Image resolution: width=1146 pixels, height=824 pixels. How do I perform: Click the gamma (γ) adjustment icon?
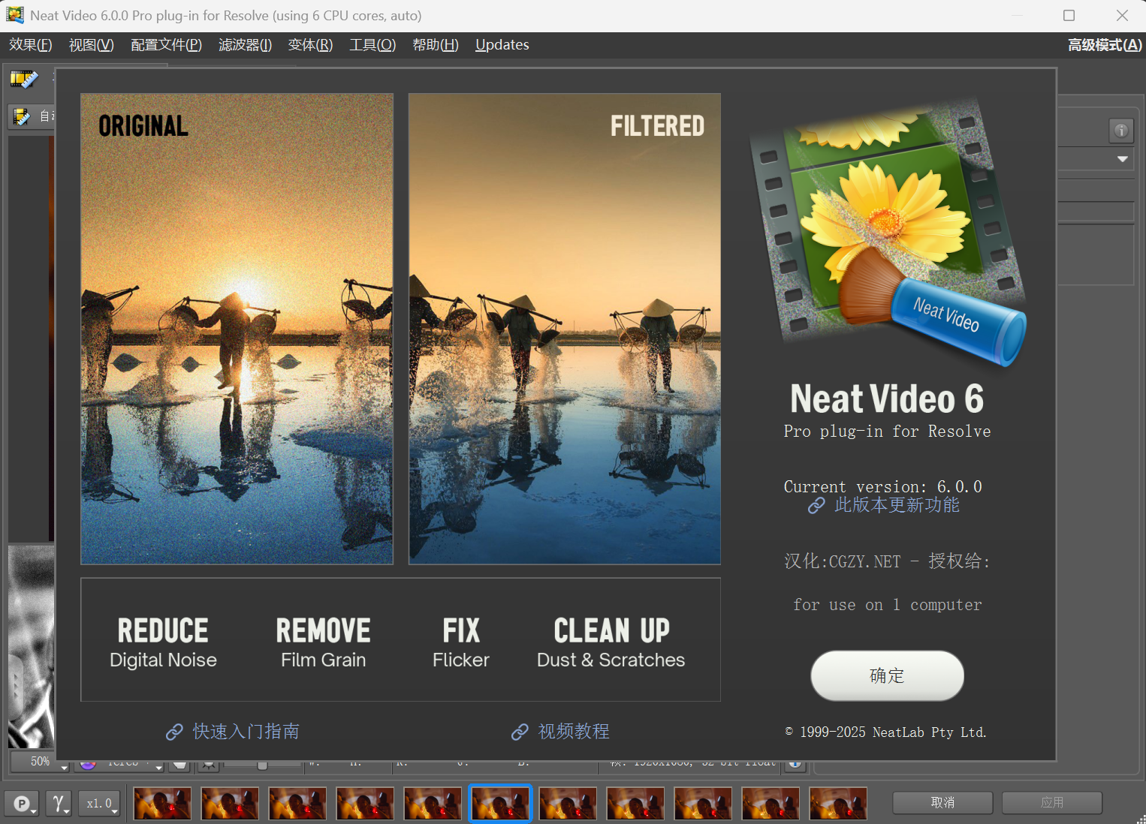(x=59, y=803)
